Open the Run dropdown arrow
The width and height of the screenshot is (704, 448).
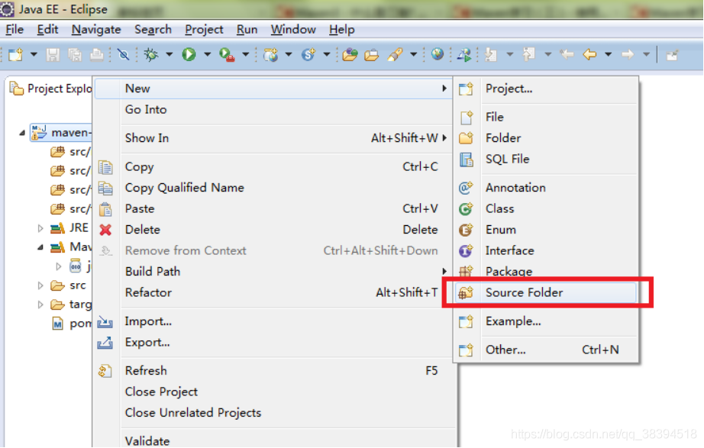pos(208,55)
